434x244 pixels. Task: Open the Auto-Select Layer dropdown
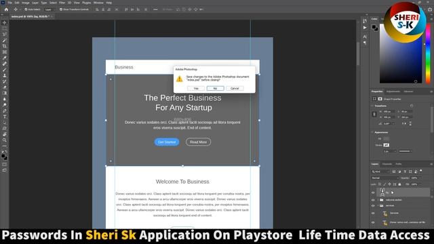(50, 9)
